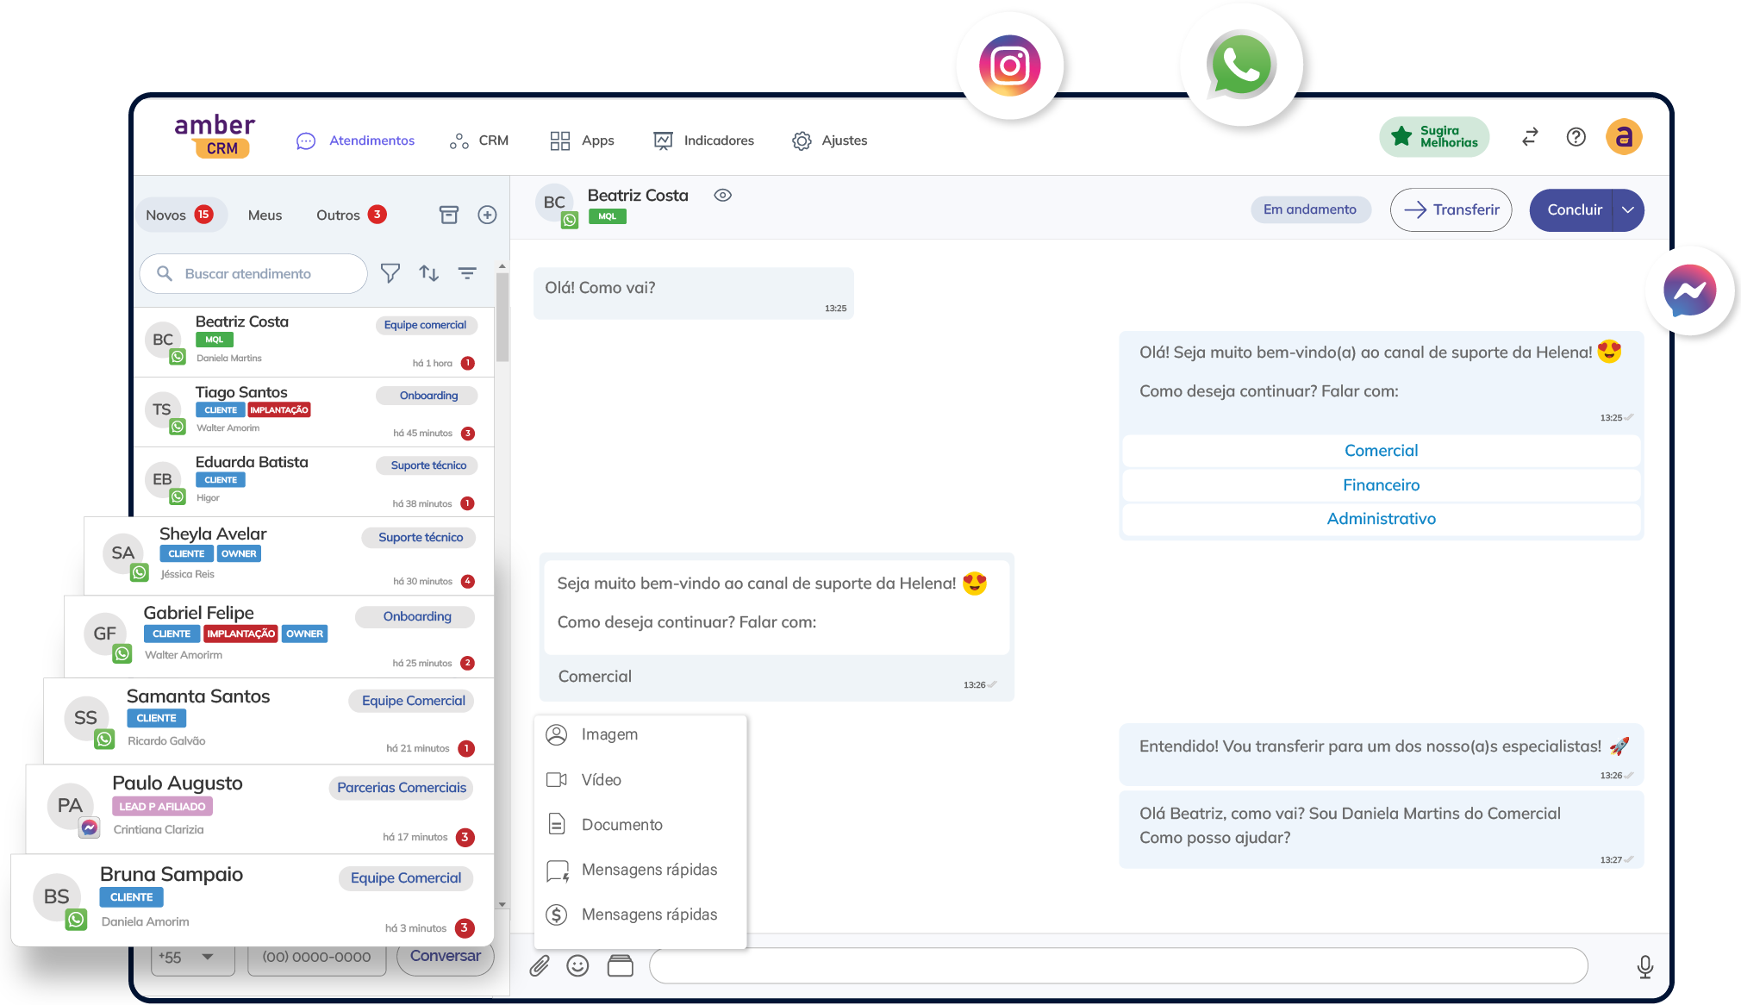
Task: Open the emoji picker icon
Action: pos(578,965)
